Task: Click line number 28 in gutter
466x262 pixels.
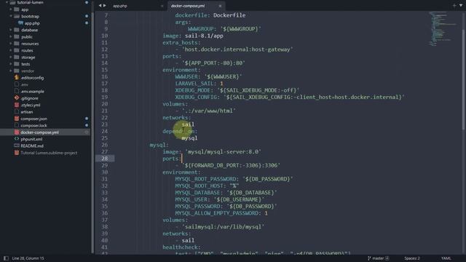Action: point(105,159)
